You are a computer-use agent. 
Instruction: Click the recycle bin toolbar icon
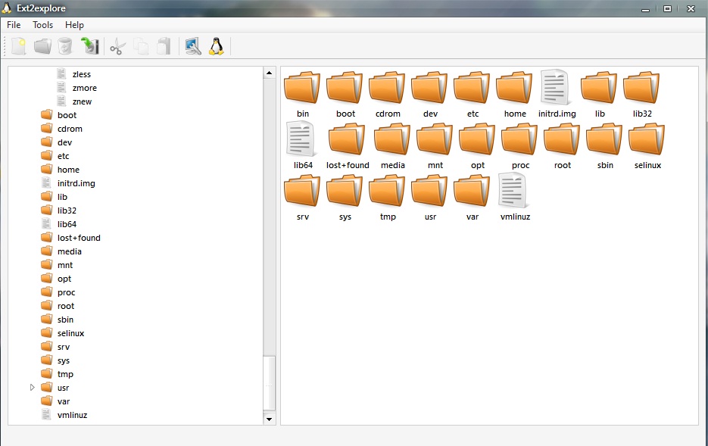click(x=65, y=45)
